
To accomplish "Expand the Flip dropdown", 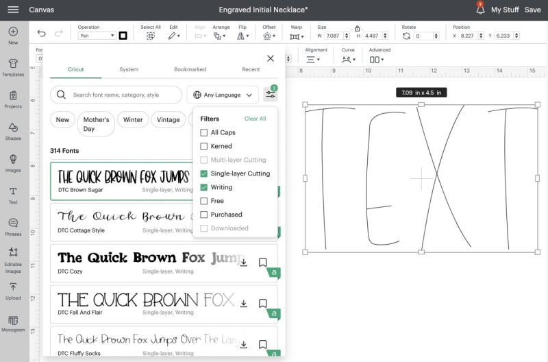I will pos(243,36).
